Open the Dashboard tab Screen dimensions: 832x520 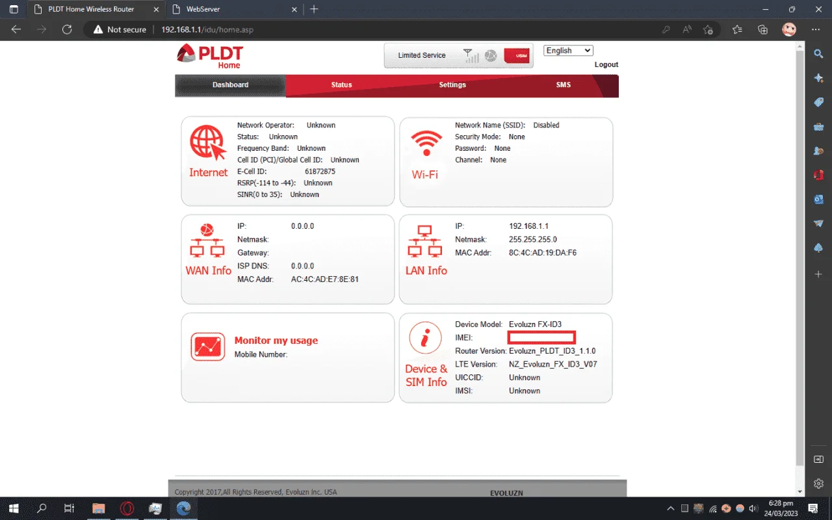click(230, 85)
